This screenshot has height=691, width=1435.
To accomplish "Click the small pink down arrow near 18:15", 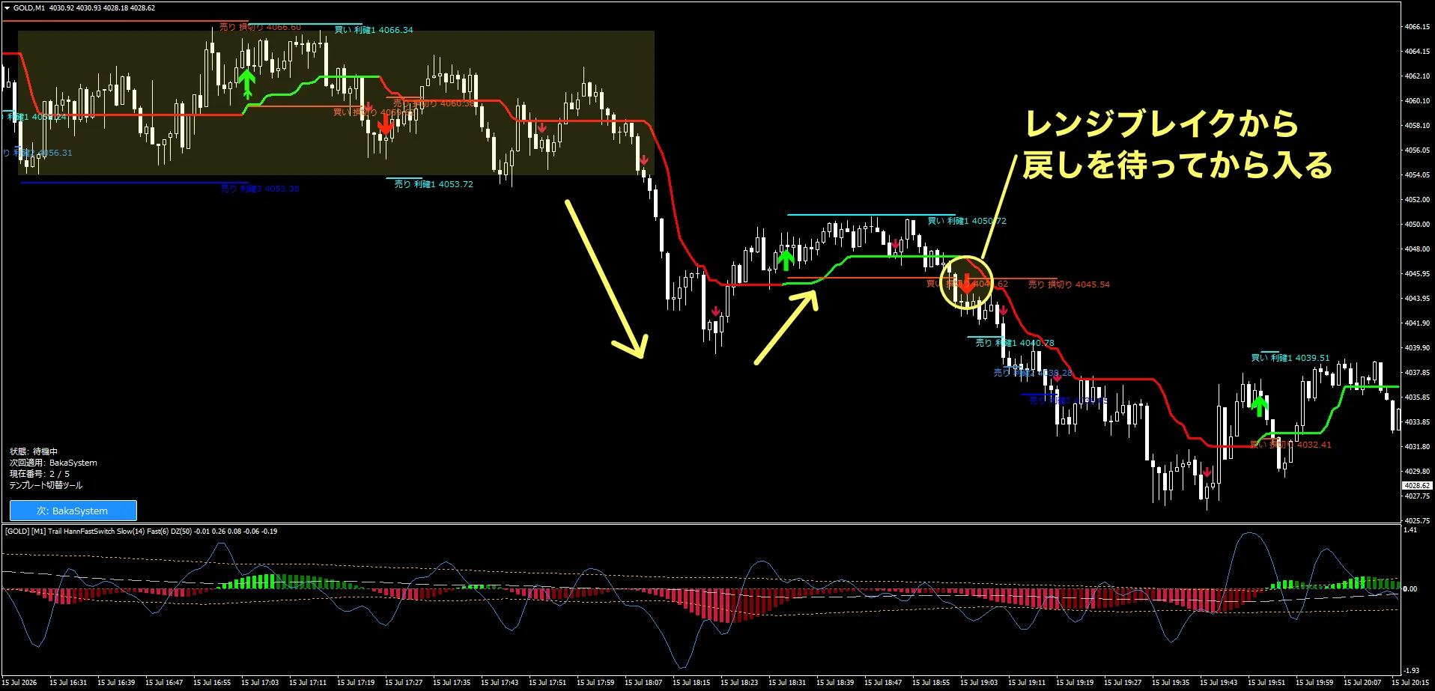I will coord(716,311).
